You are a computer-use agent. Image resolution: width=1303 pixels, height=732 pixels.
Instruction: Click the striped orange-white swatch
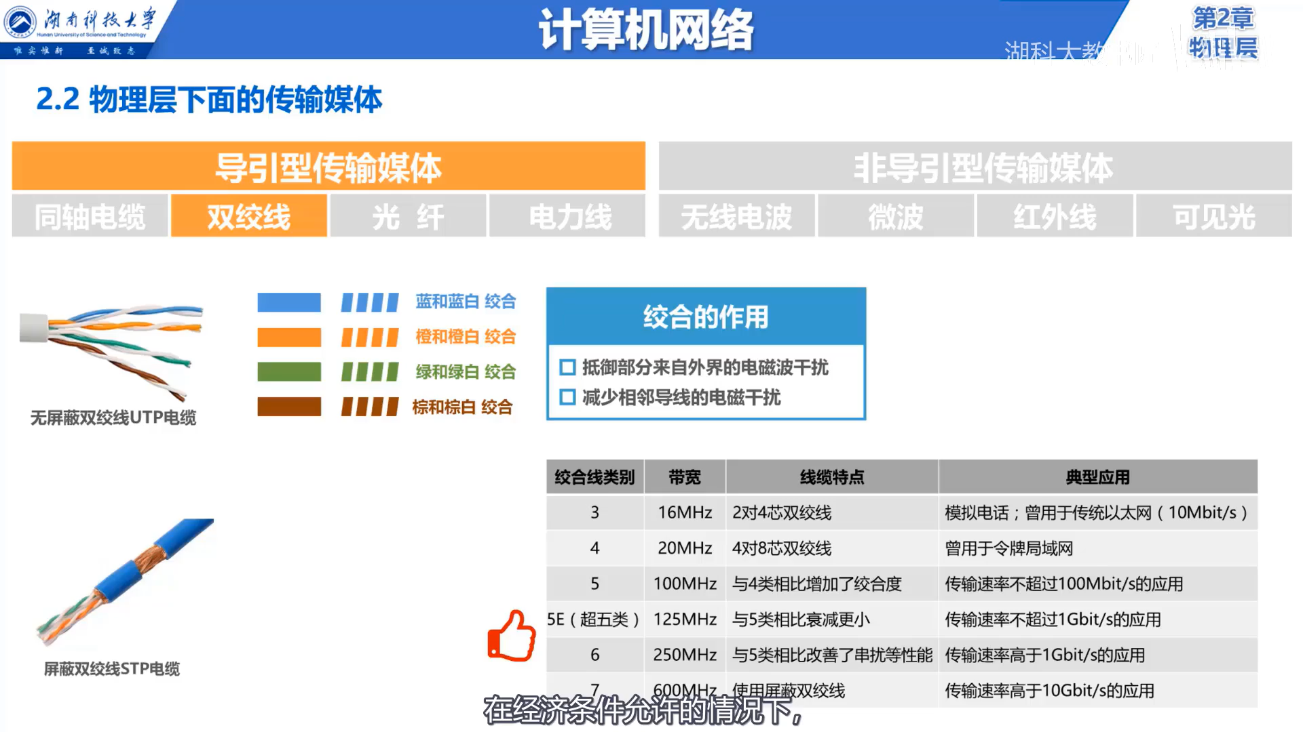tap(370, 337)
